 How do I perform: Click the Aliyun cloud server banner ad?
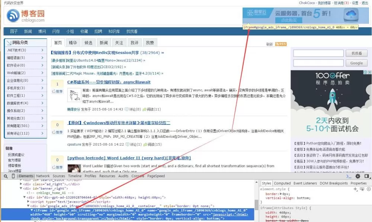tap(305, 16)
